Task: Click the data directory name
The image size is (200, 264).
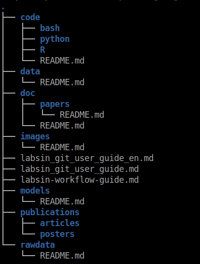Action: tap(30, 71)
